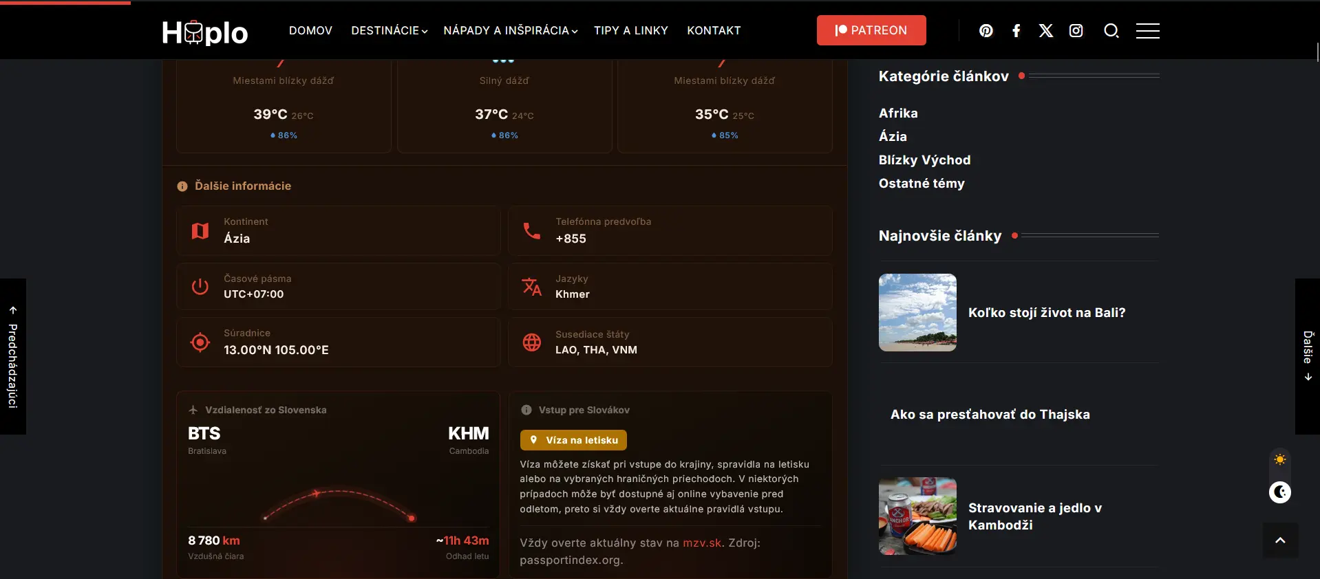This screenshot has height=579, width=1320.
Task: Open the X (Twitter) icon
Action: click(x=1046, y=31)
